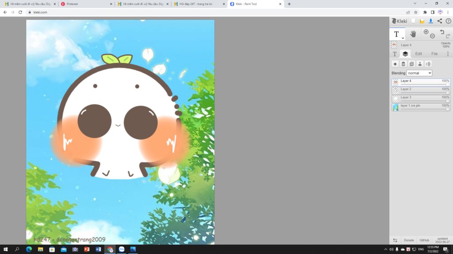The image size is (453, 254).
Task: Select Layer 4 in layer list
Action: (x=421, y=82)
